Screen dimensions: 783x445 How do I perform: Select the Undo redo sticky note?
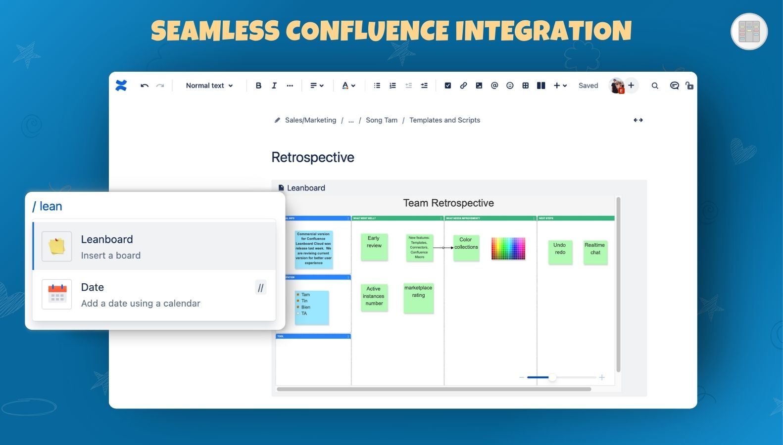pos(560,252)
